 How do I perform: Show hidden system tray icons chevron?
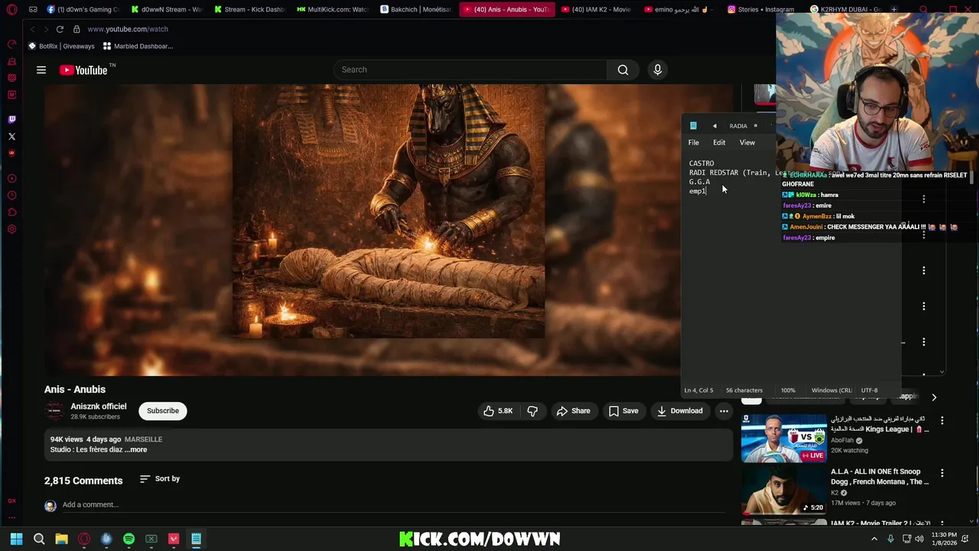click(875, 539)
